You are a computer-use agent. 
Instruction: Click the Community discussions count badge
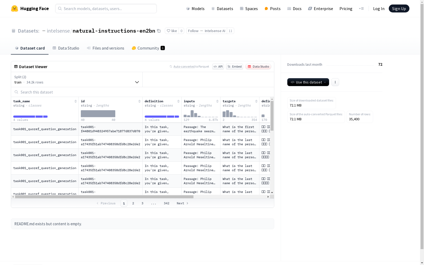click(163, 48)
